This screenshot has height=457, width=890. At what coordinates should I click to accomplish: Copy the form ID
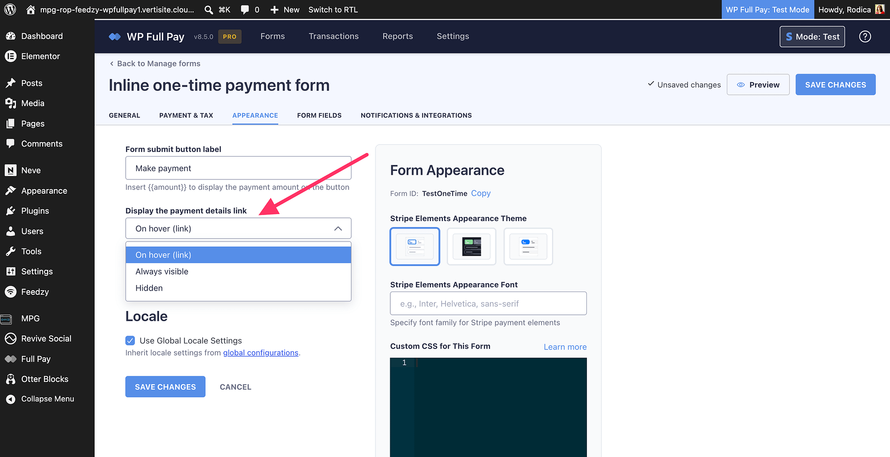(x=481, y=193)
